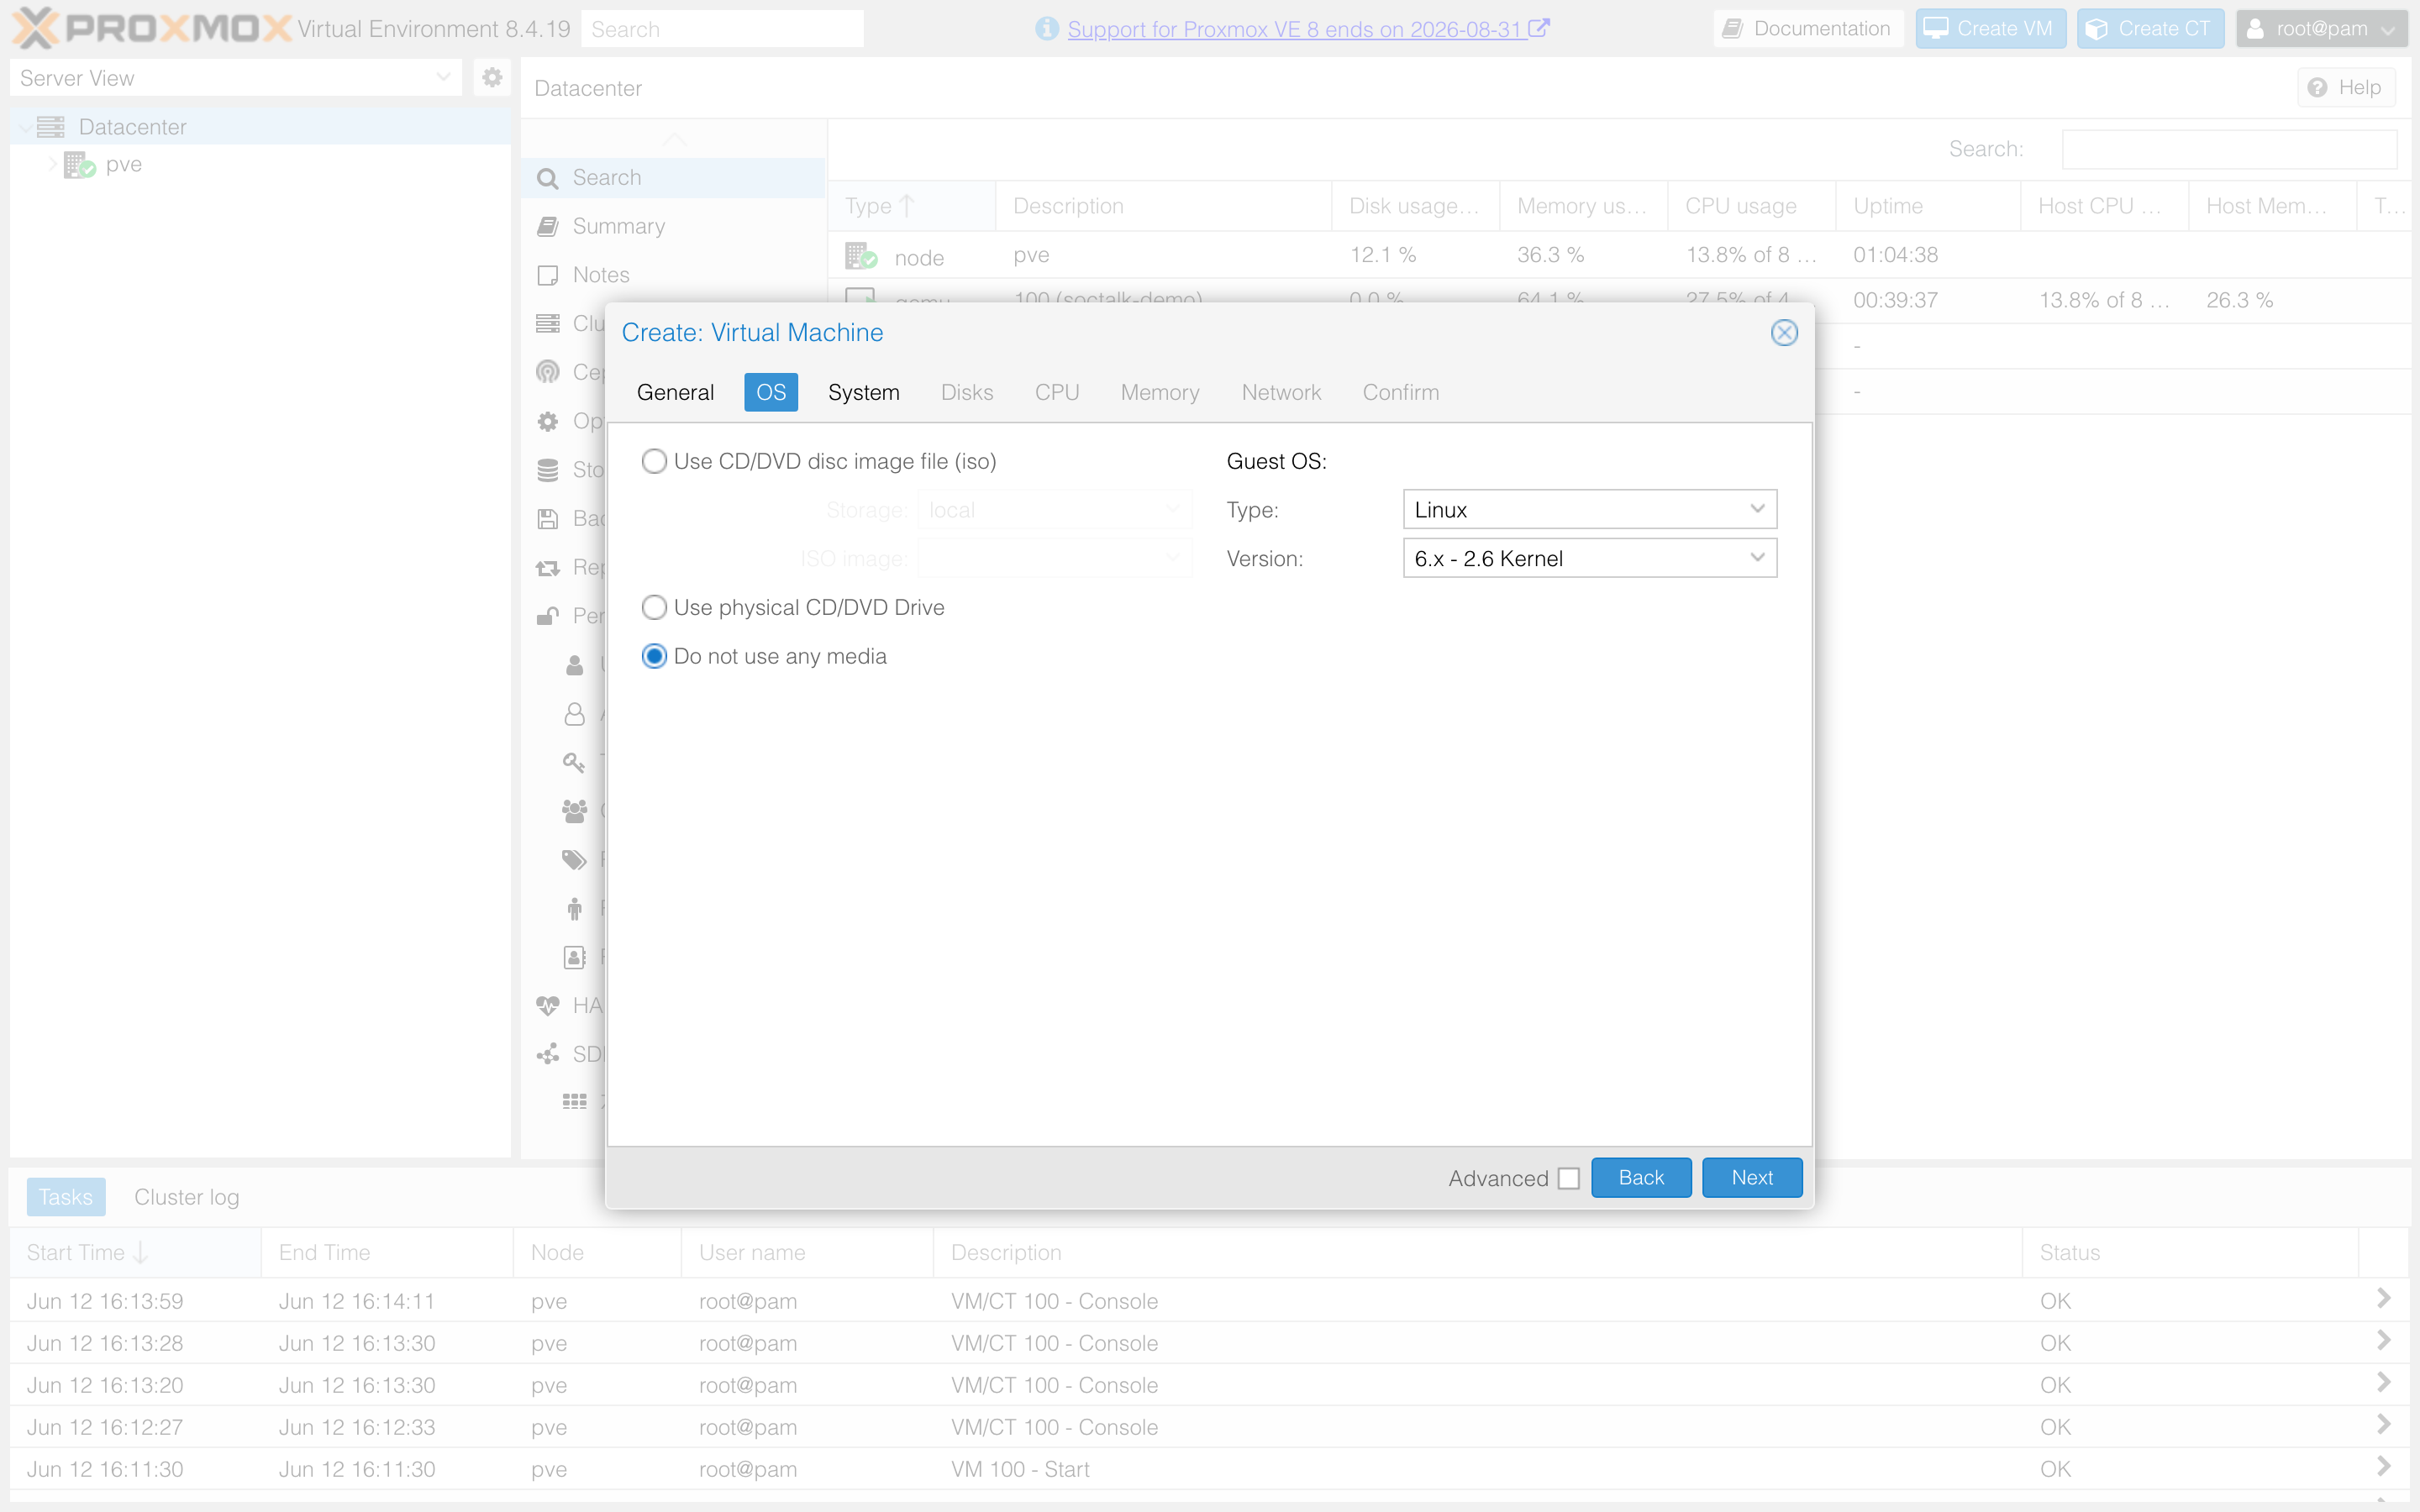Click the Datacenter server icon in tree
The width and height of the screenshot is (2420, 1512).
[51, 127]
